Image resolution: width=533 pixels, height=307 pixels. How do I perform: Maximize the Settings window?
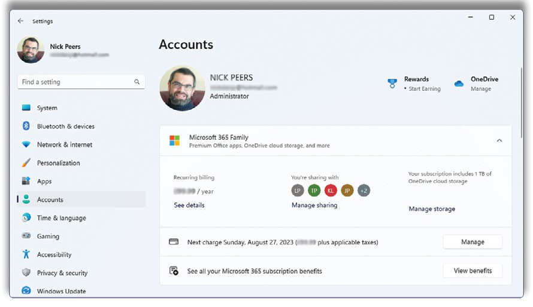coord(492,17)
